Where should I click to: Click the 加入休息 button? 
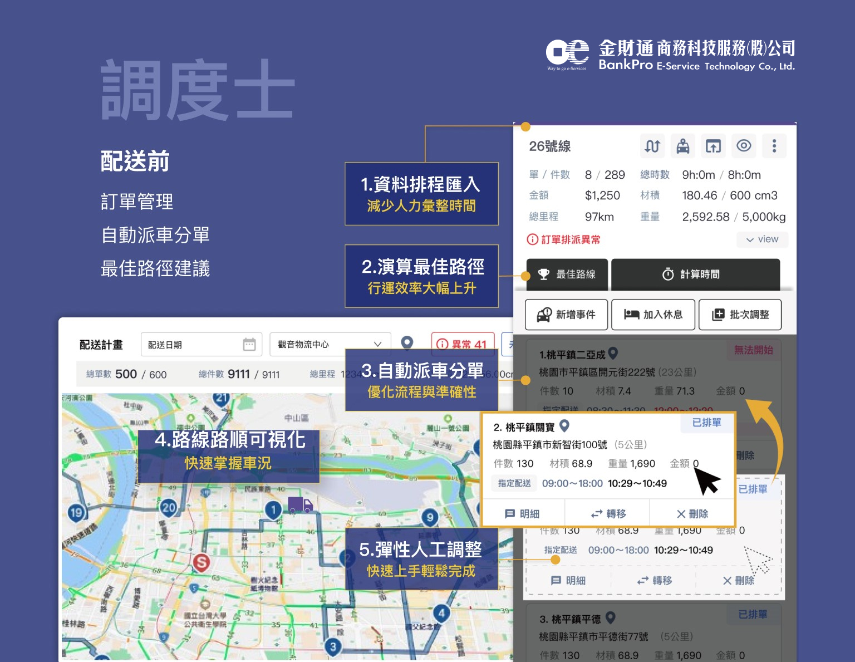point(653,315)
